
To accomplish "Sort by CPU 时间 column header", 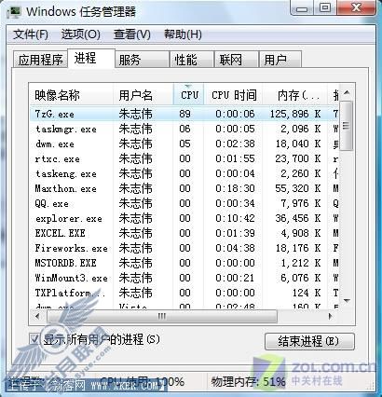I will coord(233,95).
